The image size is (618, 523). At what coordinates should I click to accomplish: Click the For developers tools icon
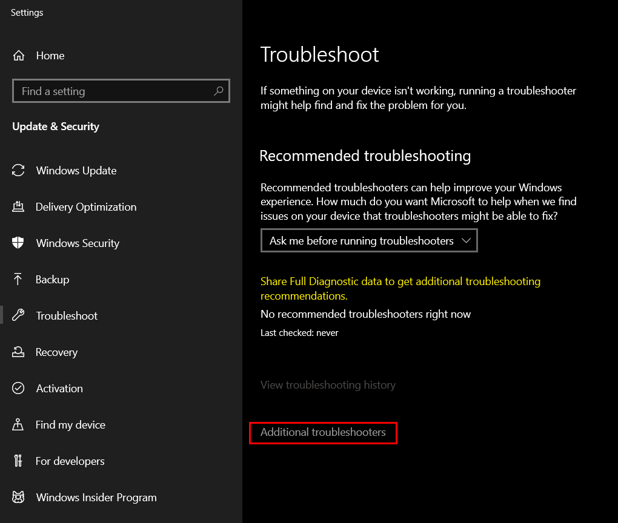(x=18, y=461)
